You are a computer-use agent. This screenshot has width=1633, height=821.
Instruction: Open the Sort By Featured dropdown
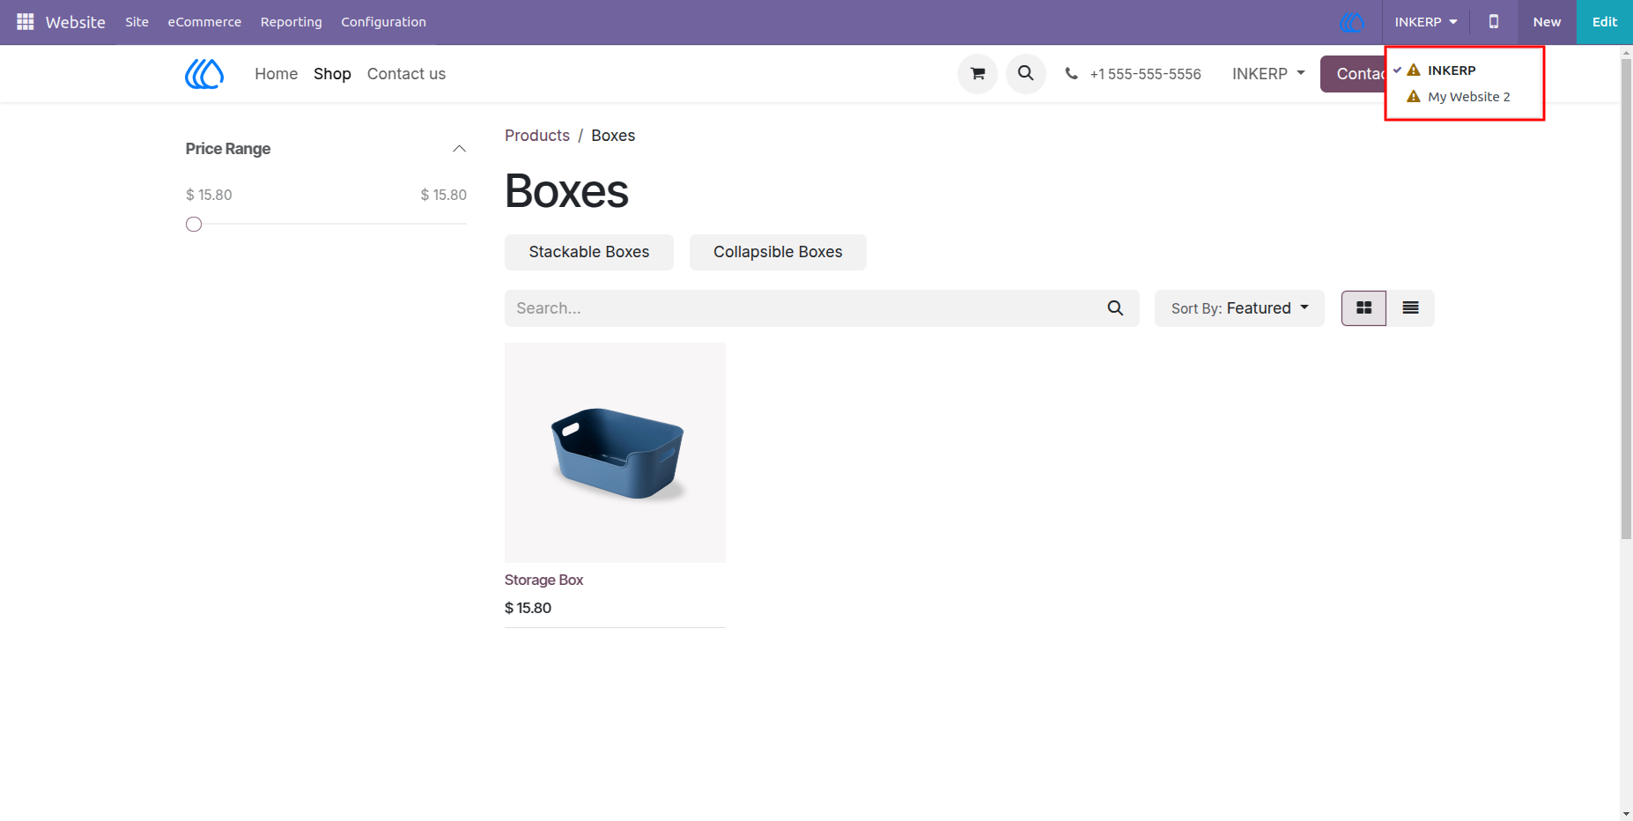1239,308
